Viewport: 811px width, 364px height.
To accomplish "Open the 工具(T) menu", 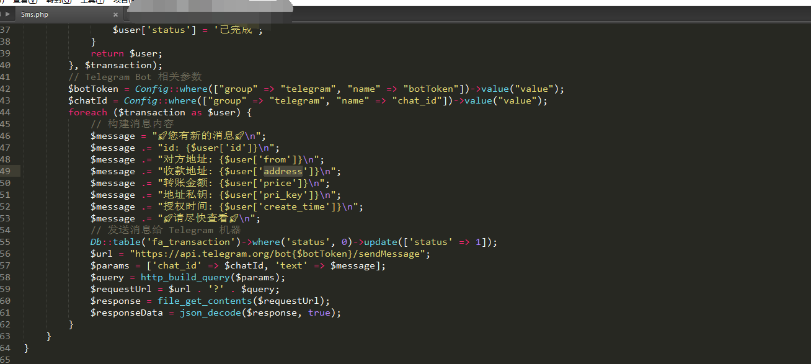I will pos(91,2).
